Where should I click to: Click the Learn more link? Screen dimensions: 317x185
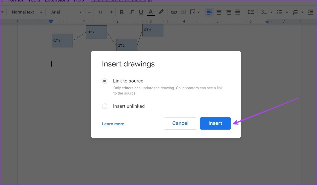113,124
